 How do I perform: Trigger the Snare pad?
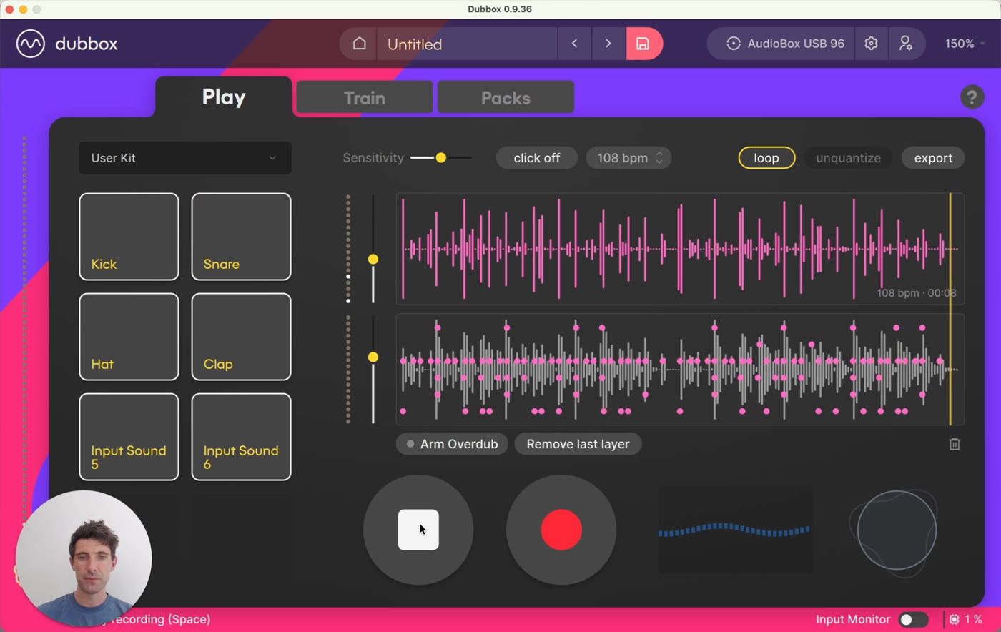coord(241,237)
